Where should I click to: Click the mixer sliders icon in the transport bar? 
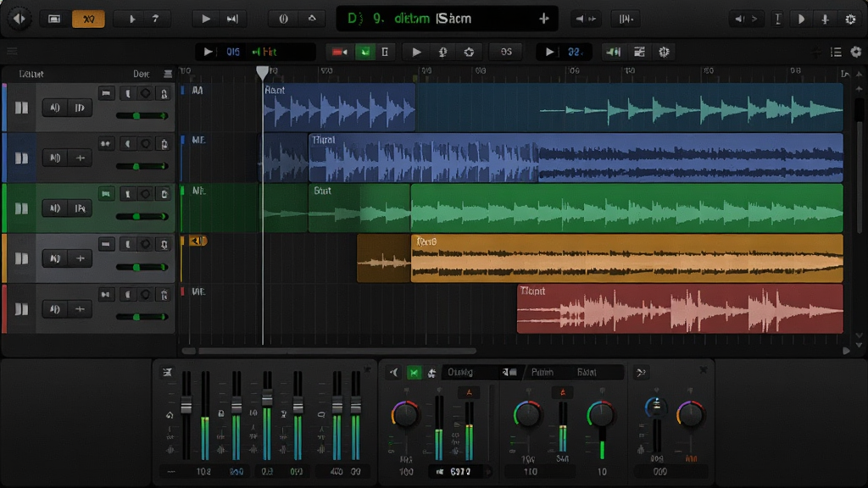coord(639,52)
